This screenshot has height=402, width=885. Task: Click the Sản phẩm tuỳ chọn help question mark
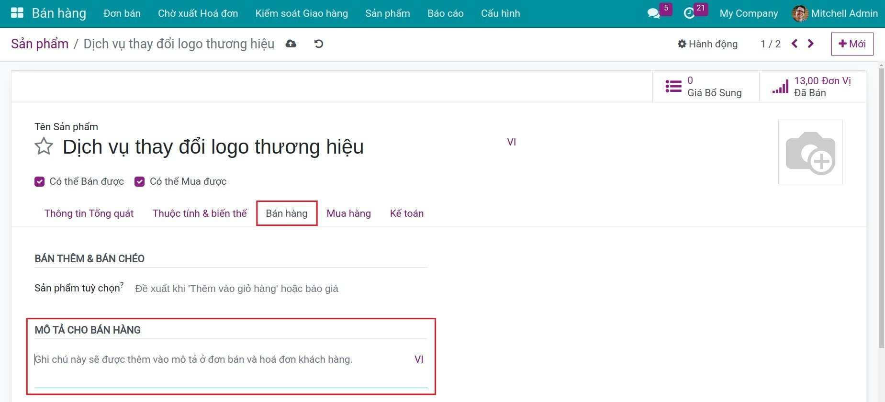[x=122, y=285]
